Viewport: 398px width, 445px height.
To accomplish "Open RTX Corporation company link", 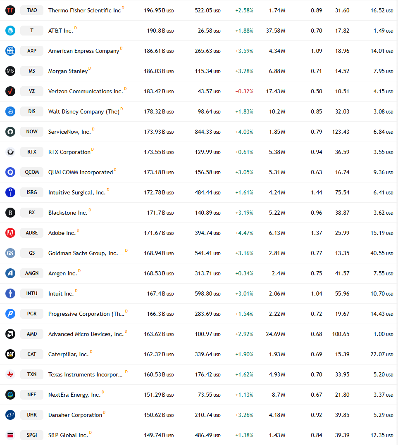I will click(69, 152).
